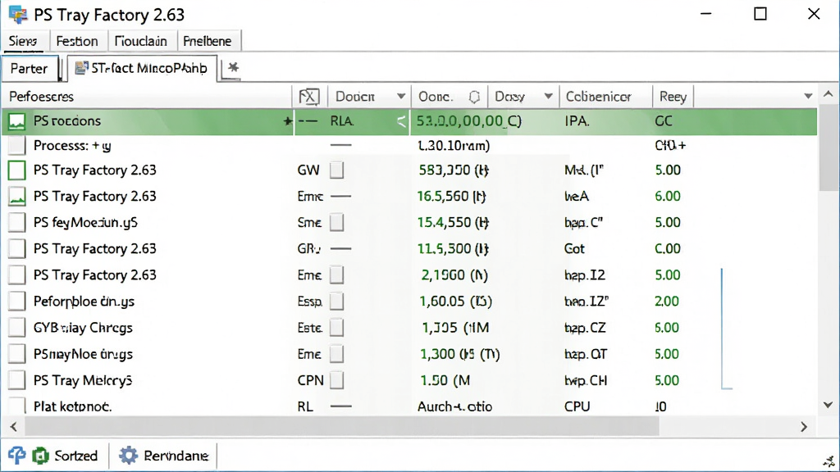Image resolution: width=840 pixels, height=472 pixels.
Task: Check the box next to CPN
Action: tap(337, 380)
